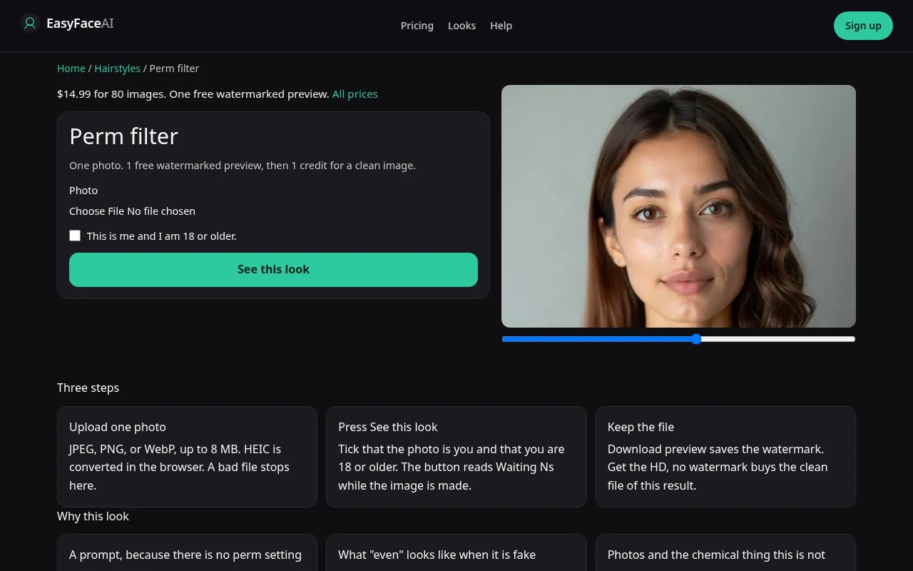Click the EasyFaceAI logo icon

pos(30,24)
